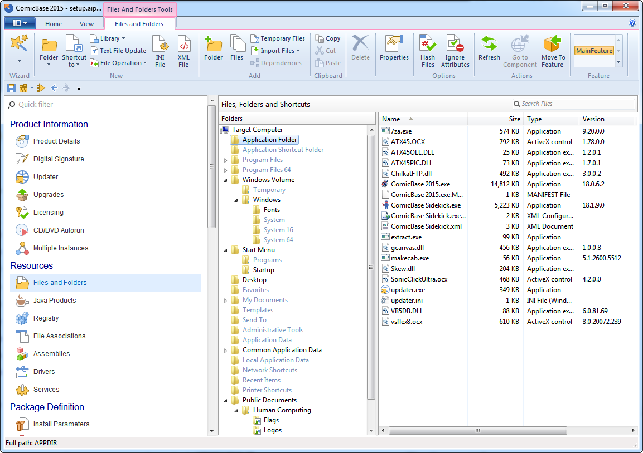Screen dimensions: 643x453
Task: Open the Install Parameters page
Action: click(52, 424)
